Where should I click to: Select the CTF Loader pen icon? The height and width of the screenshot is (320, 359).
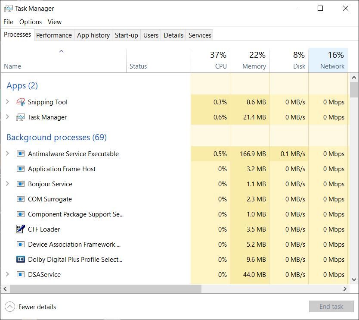point(21,229)
